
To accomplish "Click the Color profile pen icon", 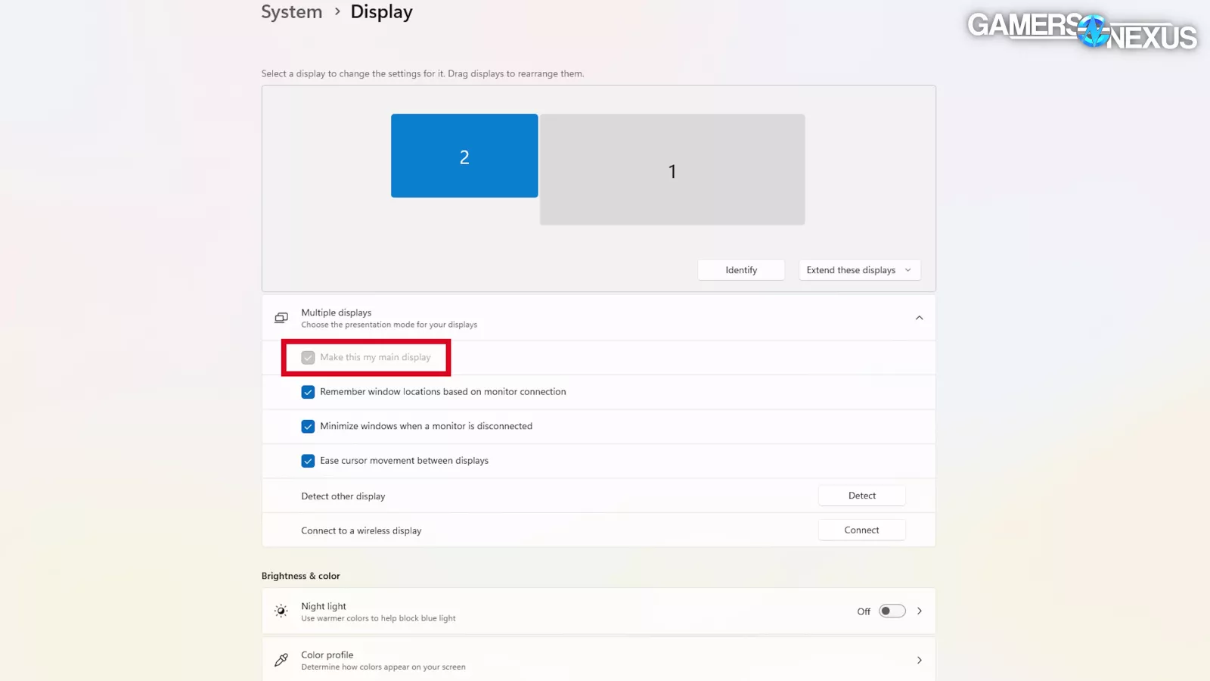I will tap(281, 660).
